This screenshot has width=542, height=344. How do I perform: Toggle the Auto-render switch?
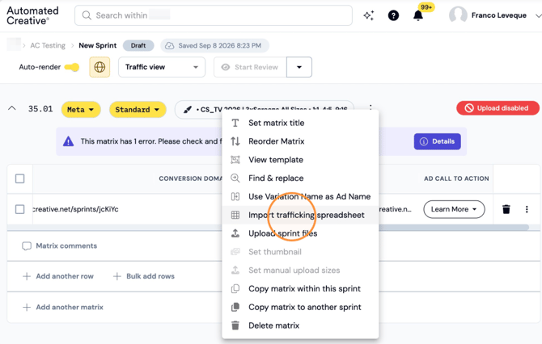coord(72,67)
